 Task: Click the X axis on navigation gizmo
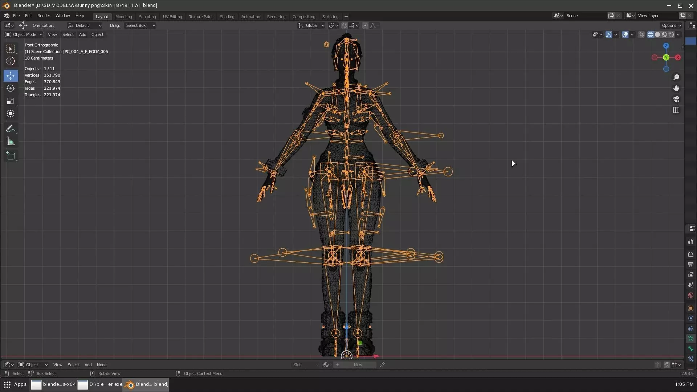pos(677,57)
